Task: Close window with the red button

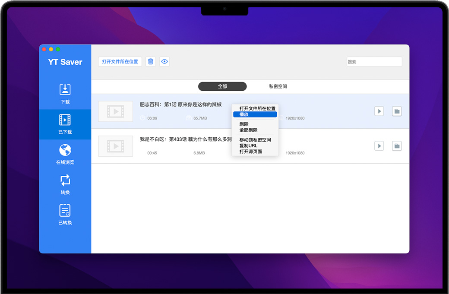Action: tap(44, 49)
